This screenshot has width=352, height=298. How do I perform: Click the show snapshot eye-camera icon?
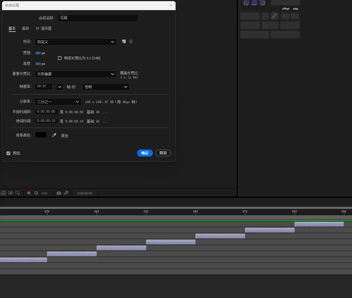tap(66, 193)
